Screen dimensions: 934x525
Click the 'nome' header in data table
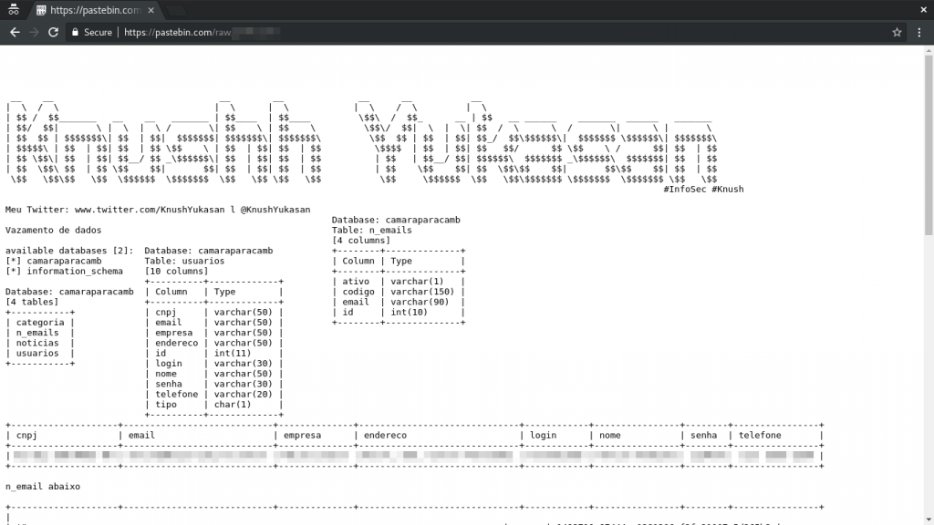tap(610, 435)
